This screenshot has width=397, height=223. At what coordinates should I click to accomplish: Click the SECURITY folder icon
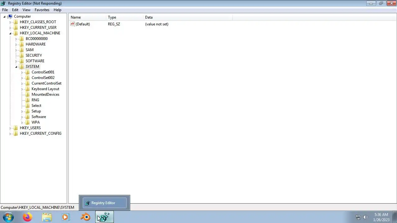pos(22,55)
